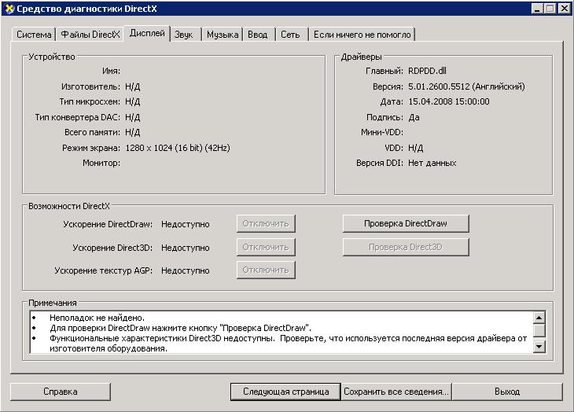The height and width of the screenshot is (412, 574).
Task: Click the driver name RDPDD.dll
Action: pos(427,71)
